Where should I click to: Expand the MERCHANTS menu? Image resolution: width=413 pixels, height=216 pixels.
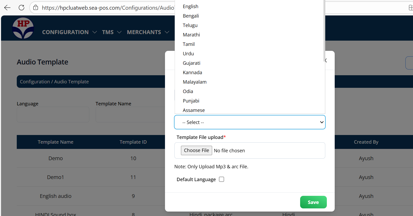click(148, 32)
